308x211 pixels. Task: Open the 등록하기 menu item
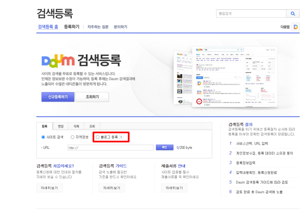[72, 27]
